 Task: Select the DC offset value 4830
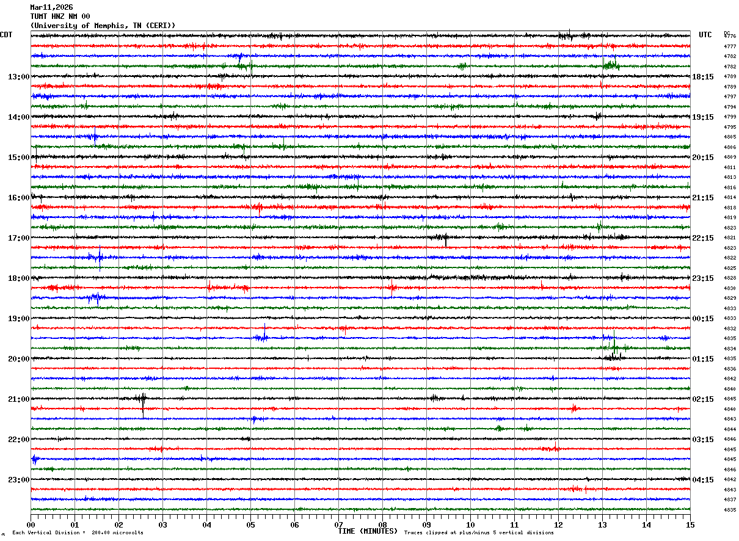click(730, 288)
